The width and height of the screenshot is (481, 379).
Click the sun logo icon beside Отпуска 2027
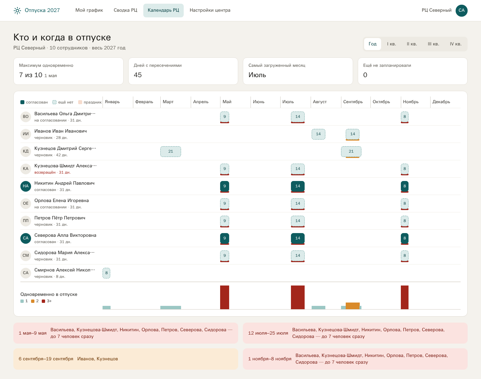point(17,11)
